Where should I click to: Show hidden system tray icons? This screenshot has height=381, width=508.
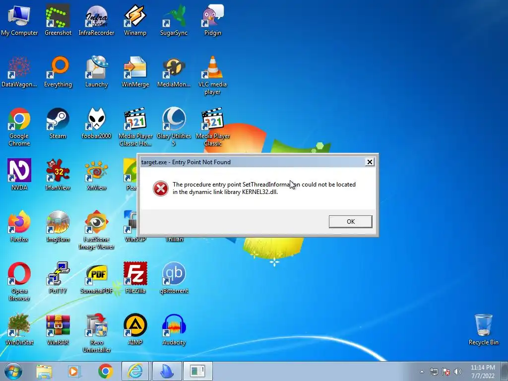[422, 372]
